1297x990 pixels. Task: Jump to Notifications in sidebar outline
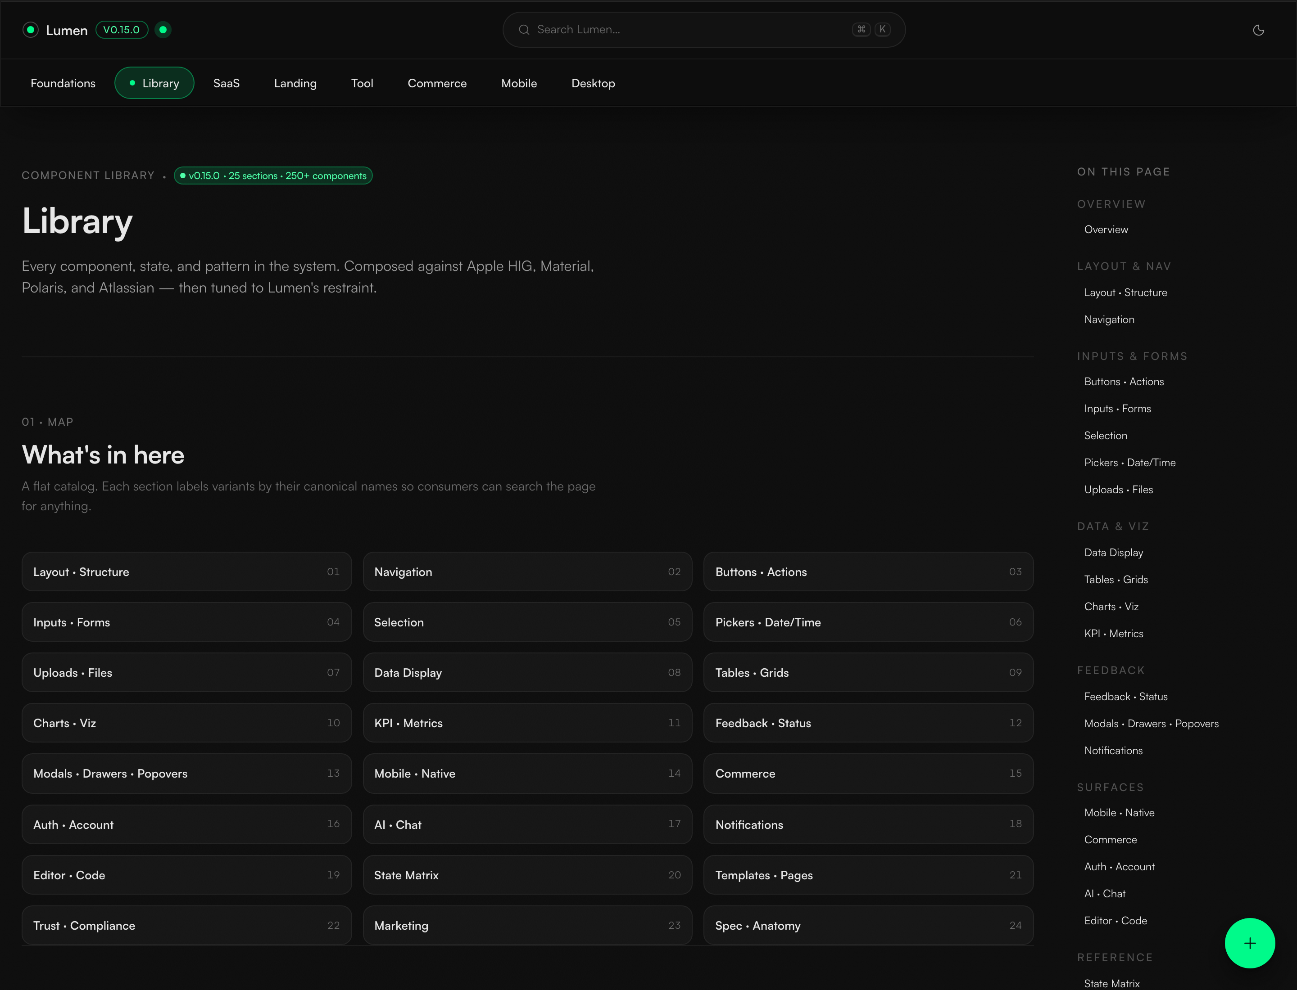(x=1113, y=750)
